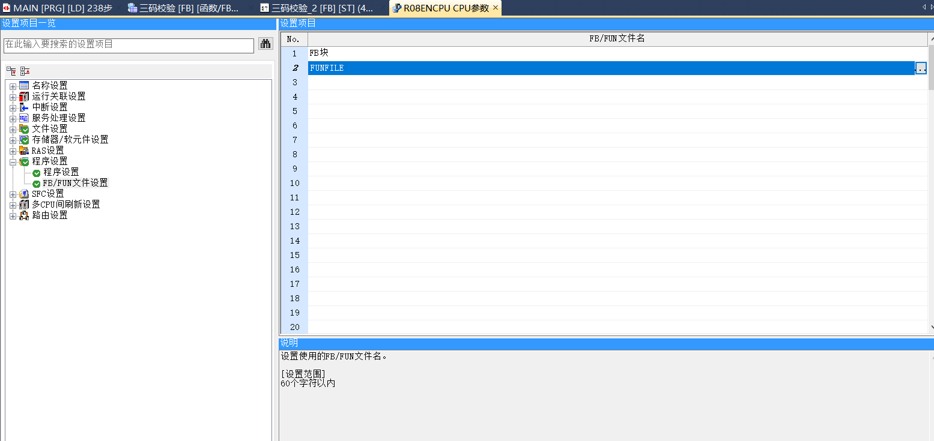This screenshot has width=934, height=441.
Task: Click the binoculars search icon
Action: tap(265, 44)
